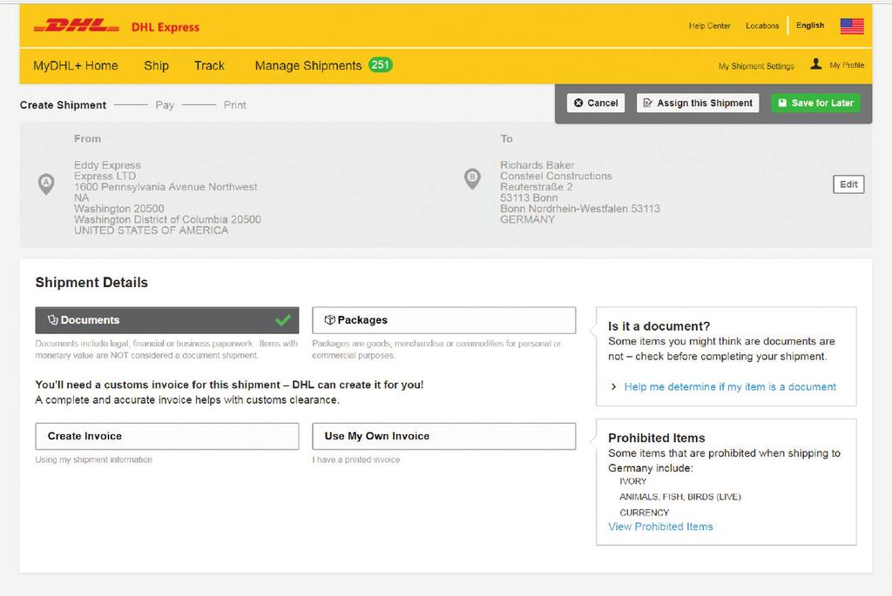Click the Create Shipment progress step
Image resolution: width=892 pixels, height=596 pixels.
(63, 105)
